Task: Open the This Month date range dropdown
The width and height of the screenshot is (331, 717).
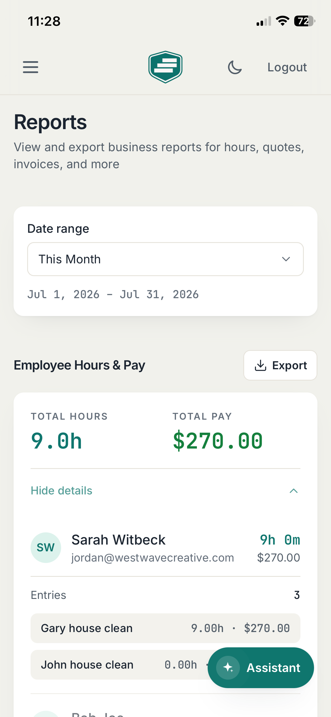Action: [x=165, y=259]
